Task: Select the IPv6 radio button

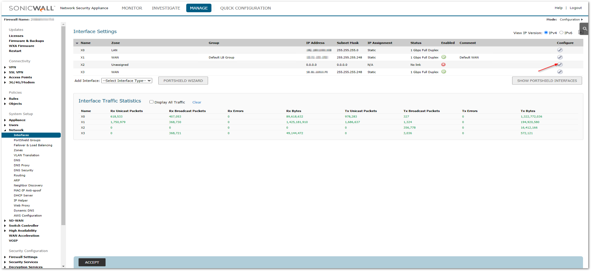Action: 561,33
